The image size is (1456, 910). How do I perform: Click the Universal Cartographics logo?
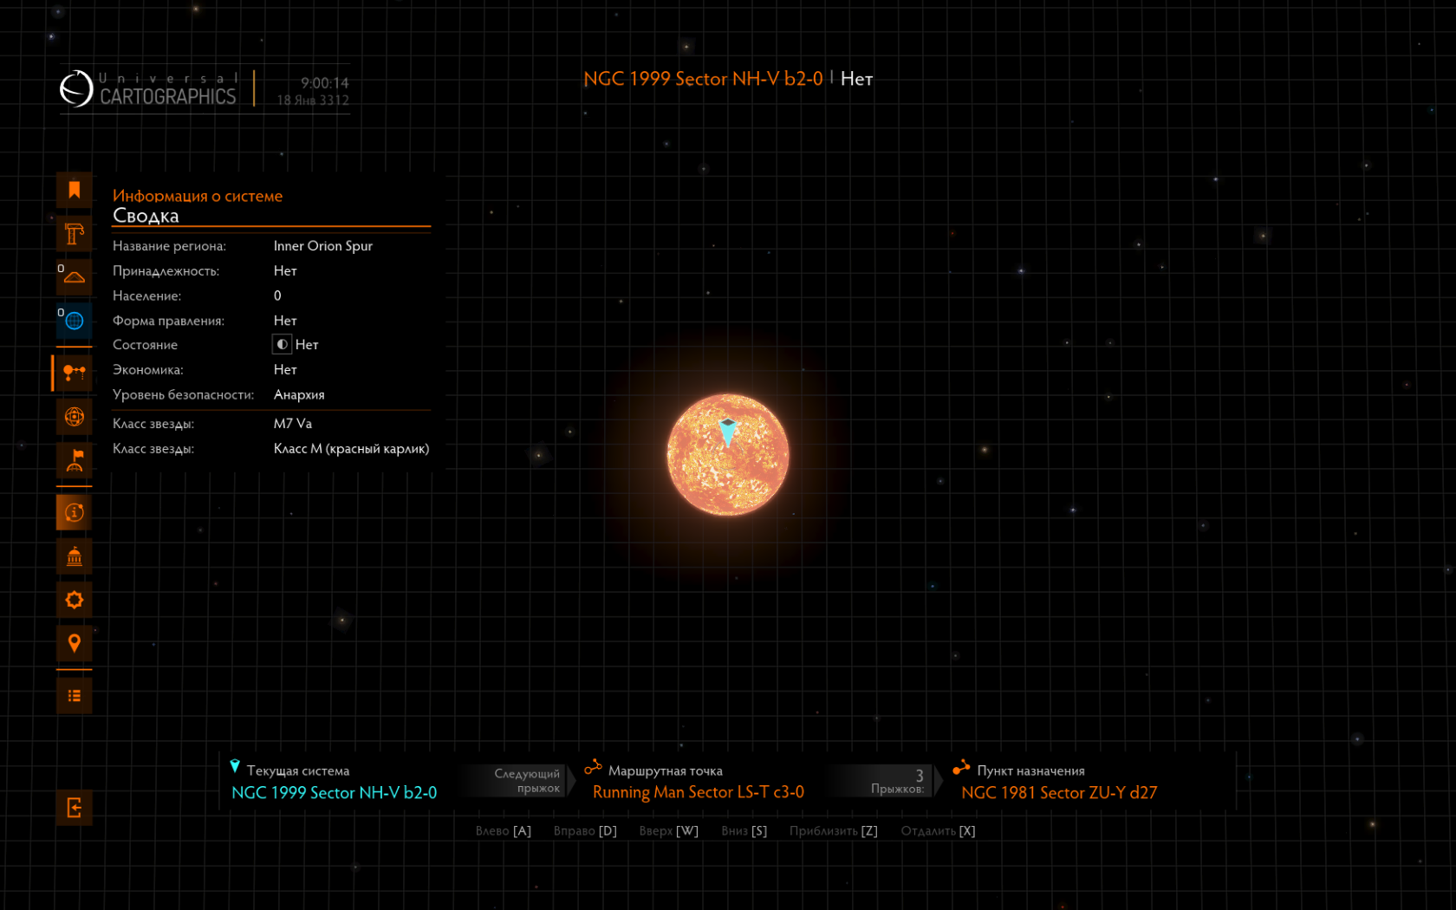[x=148, y=88]
